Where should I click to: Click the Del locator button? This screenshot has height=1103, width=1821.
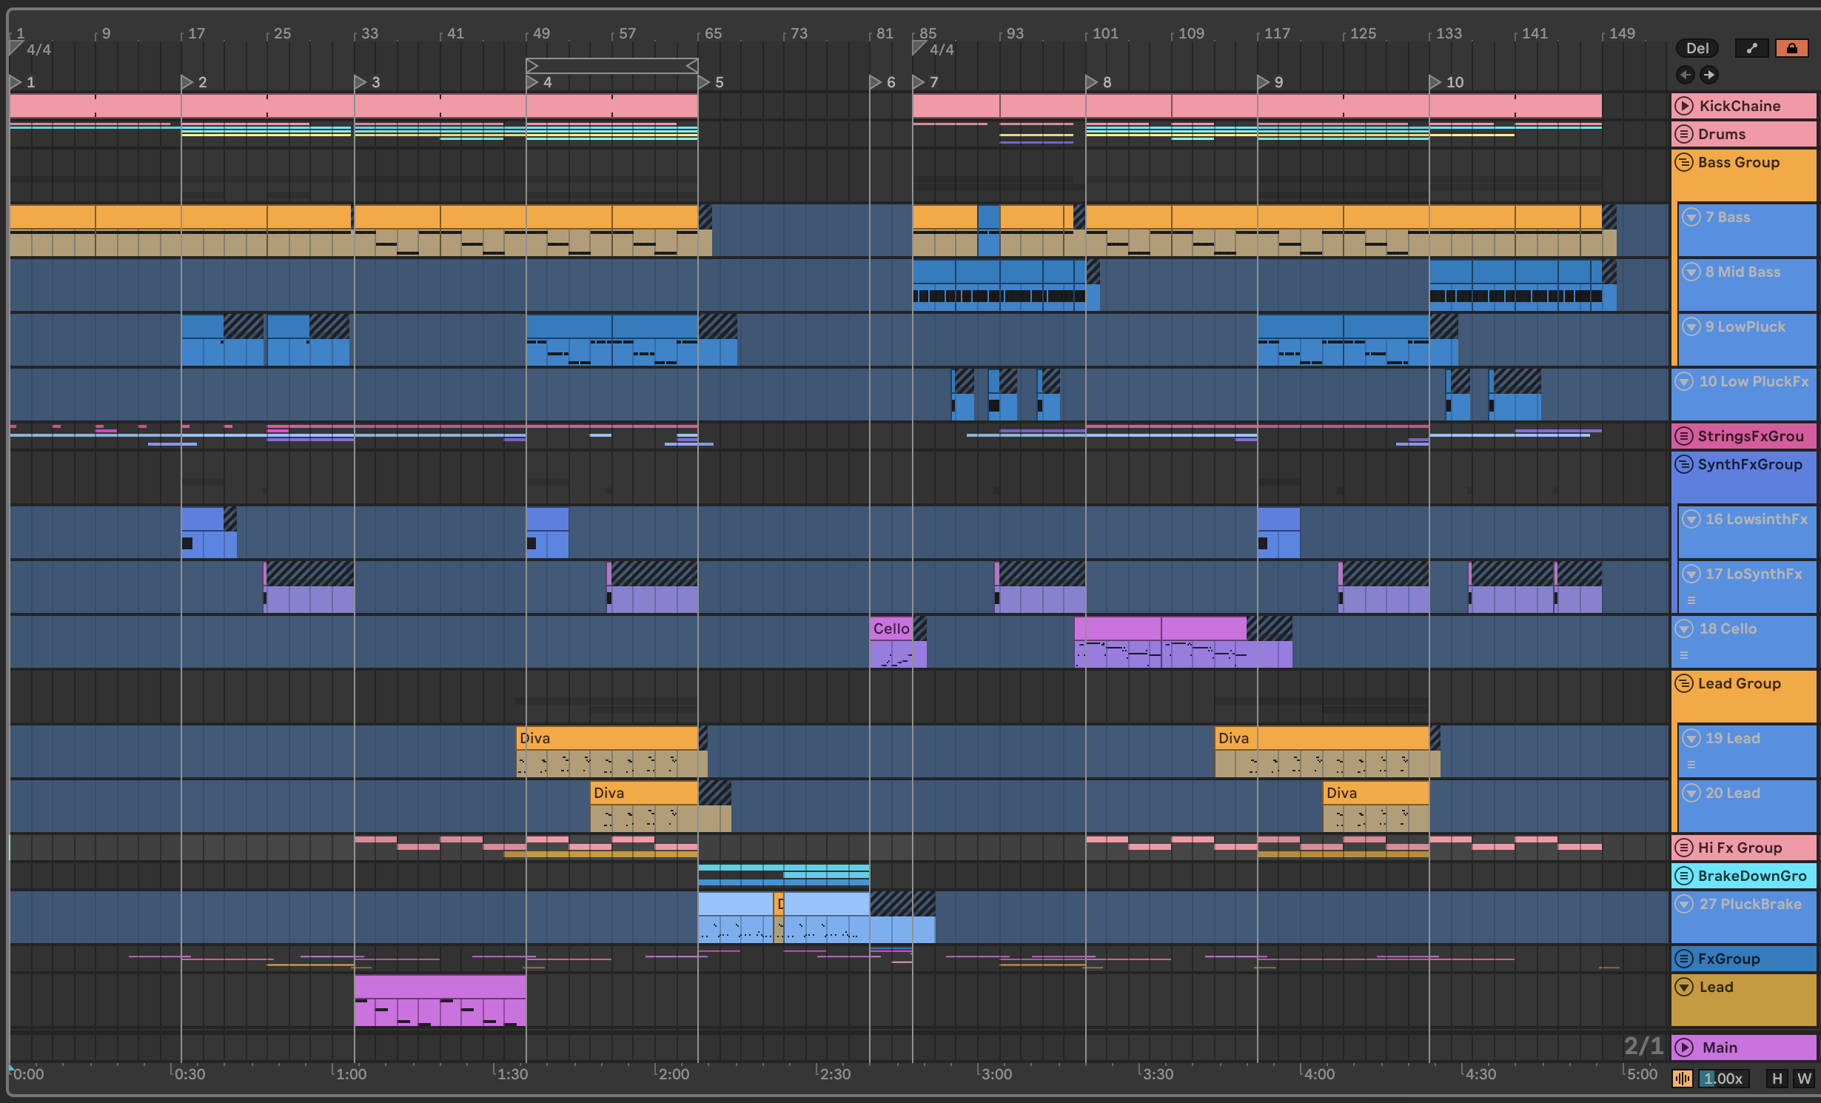point(1697,48)
